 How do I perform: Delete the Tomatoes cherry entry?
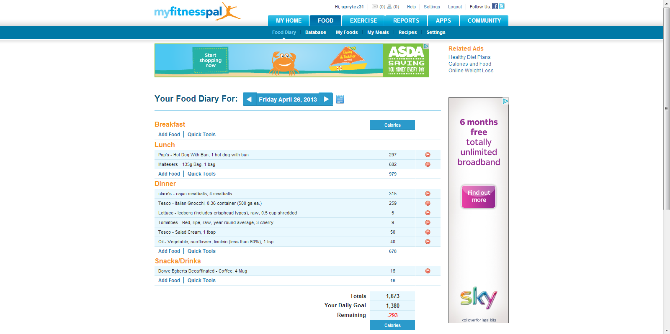[x=428, y=222]
